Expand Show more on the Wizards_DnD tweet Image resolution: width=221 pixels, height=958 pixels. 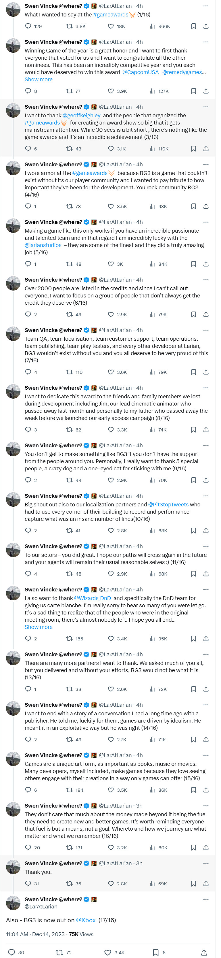click(39, 627)
